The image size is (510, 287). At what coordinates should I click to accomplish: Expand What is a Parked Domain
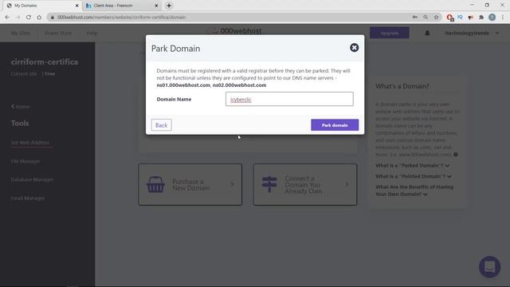[413, 165]
